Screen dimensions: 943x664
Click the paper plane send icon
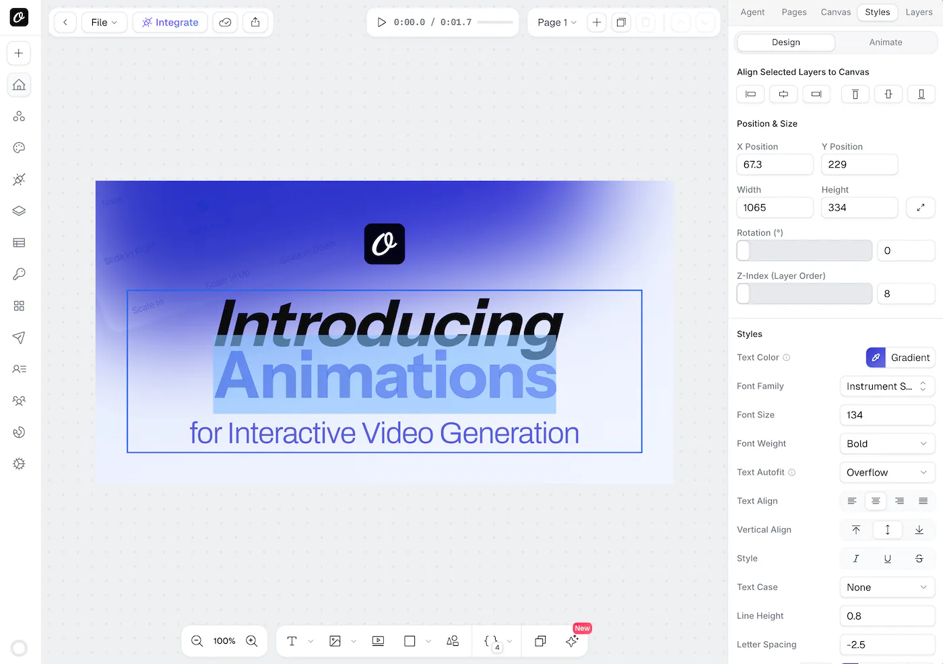(x=19, y=337)
